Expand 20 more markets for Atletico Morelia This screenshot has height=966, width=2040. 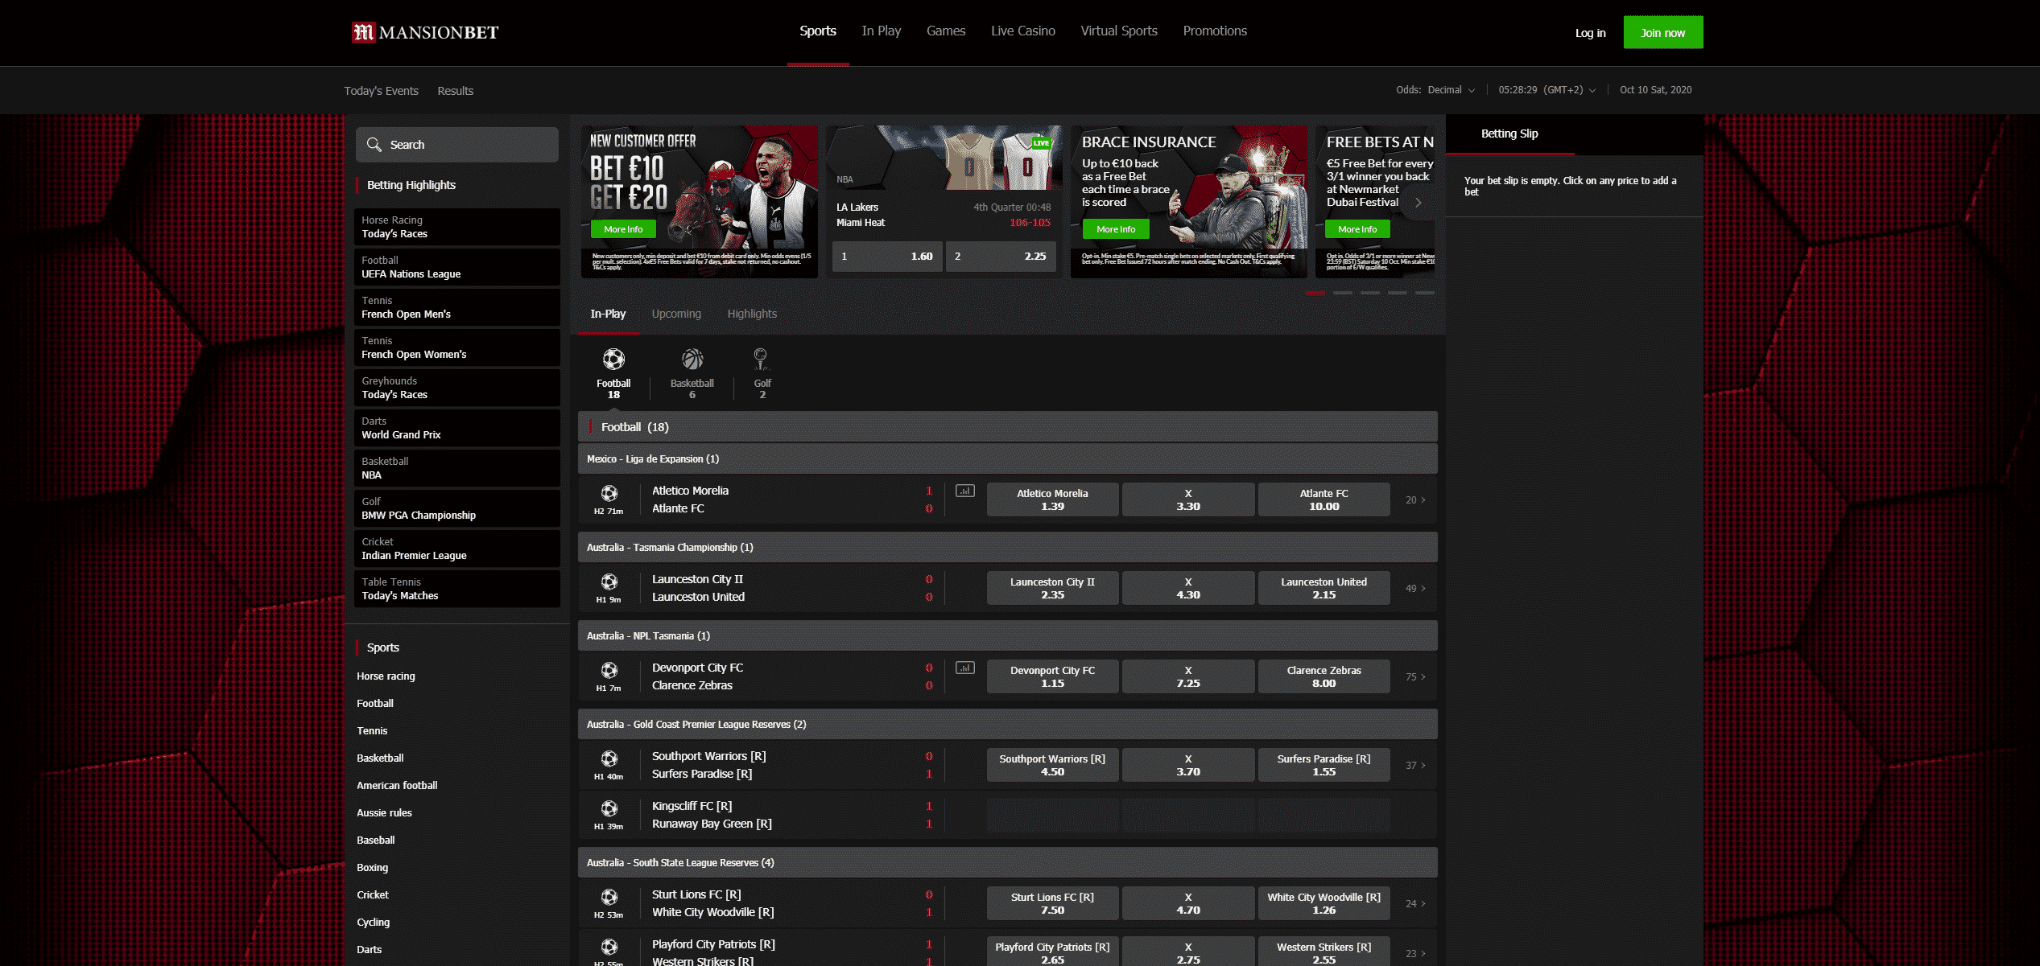tap(1415, 500)
